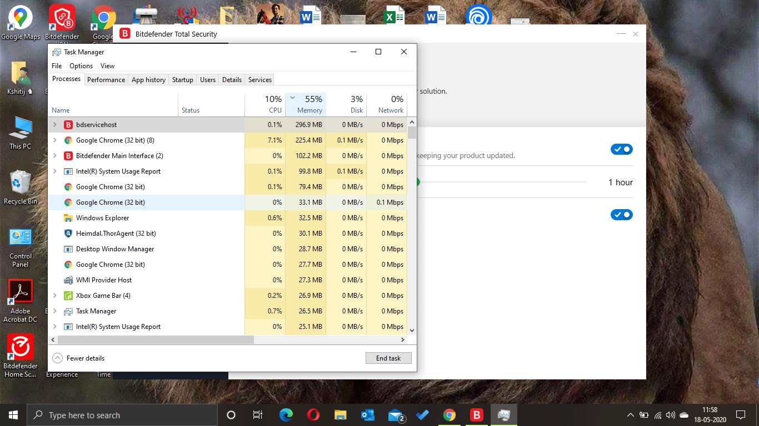
Task: Sort processes by the Name column header
Action: pyautogui.click(x=113, y=104)
